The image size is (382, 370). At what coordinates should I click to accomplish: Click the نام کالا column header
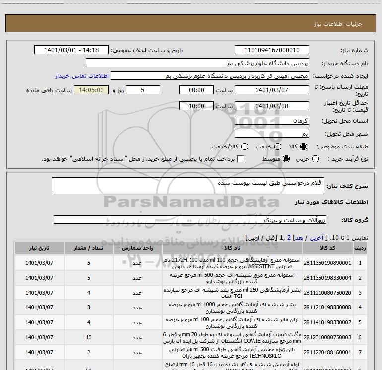[x=232, y=248]
